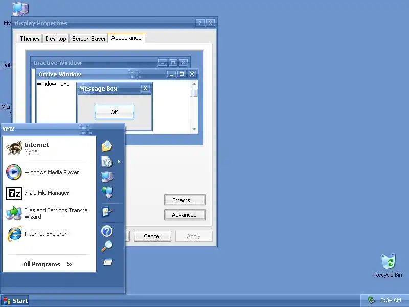Open My Computer icon in Start menu
The image size is (409, 307).
[107, 177]
